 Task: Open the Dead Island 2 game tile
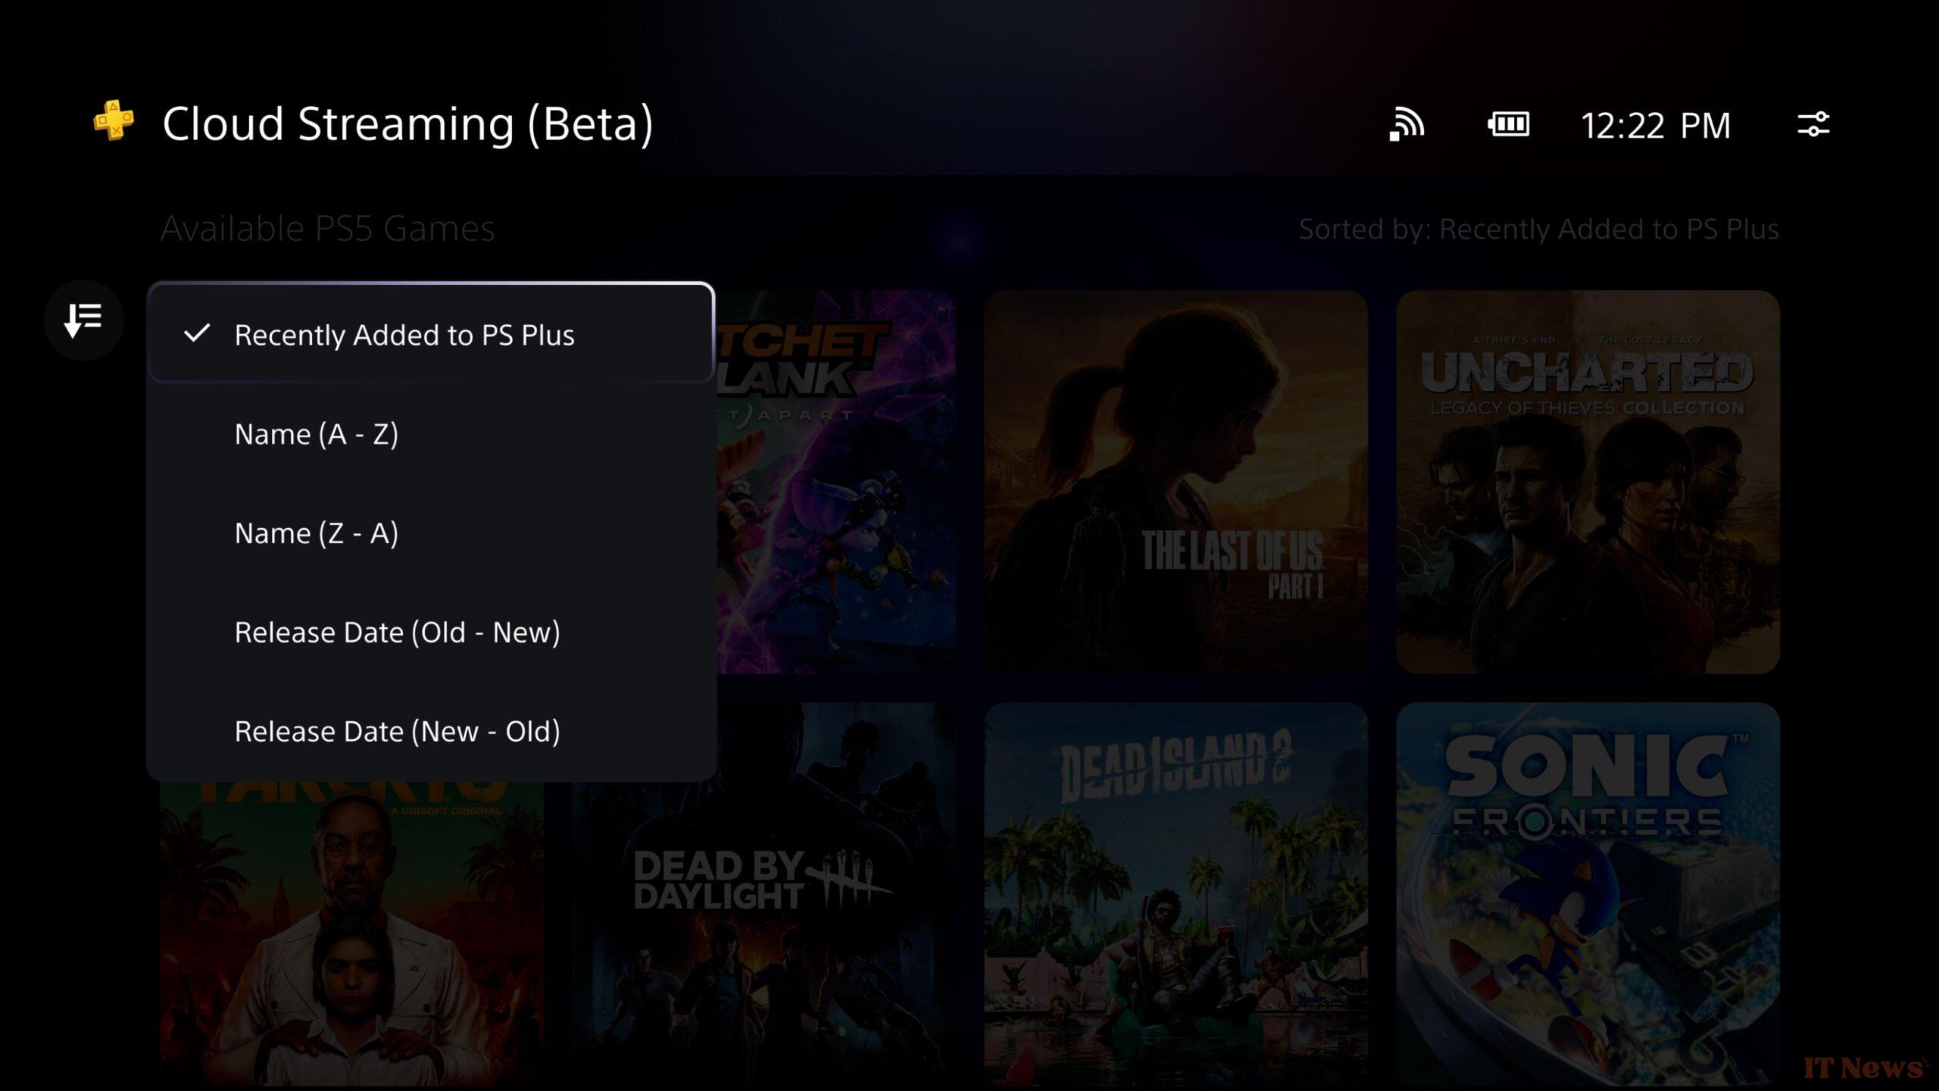click(x=1176, y=894)
